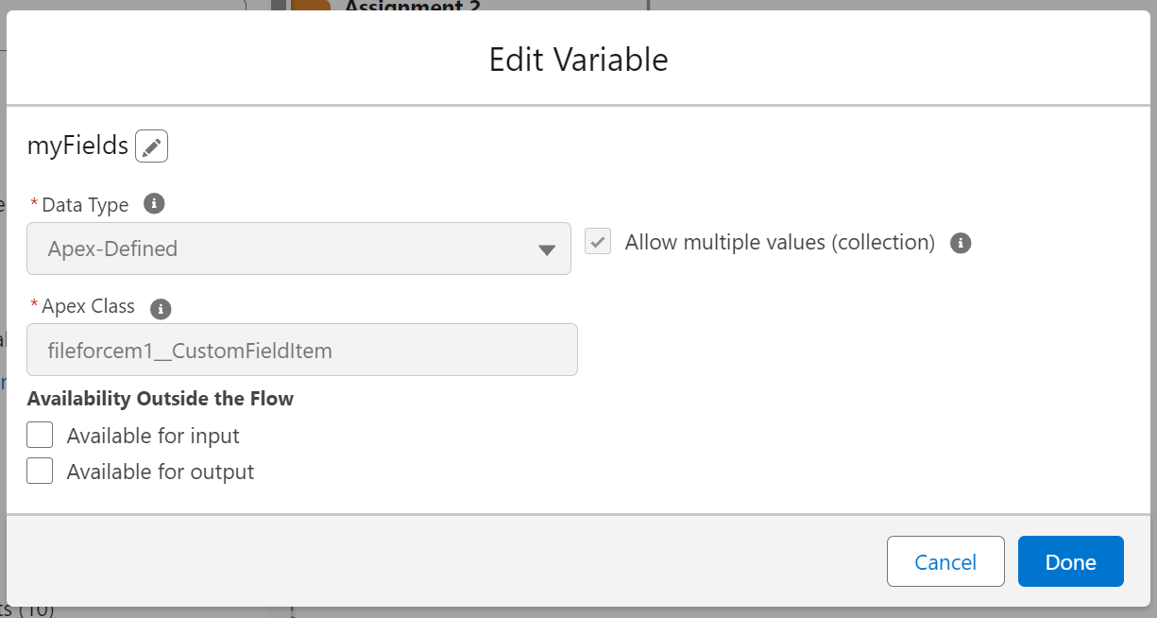Enable the Available for output checkbox
The image size is (1157, 618).
(x=38, y=471)
